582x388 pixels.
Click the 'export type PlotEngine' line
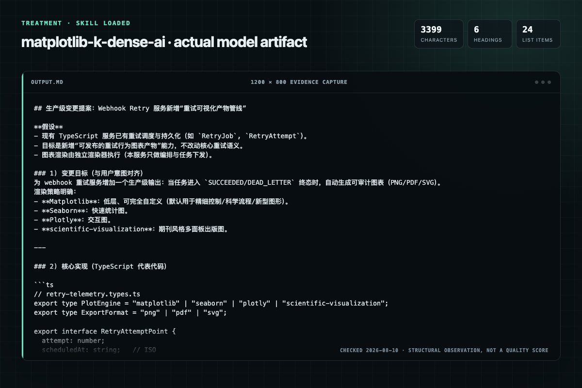(x=211, y=303)
